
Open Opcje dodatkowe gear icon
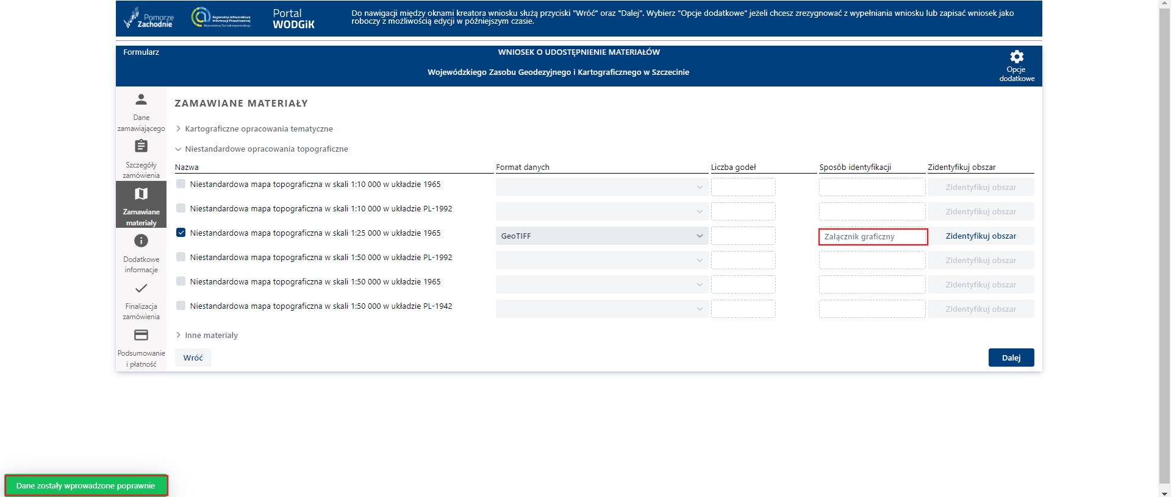(x=1016, y=57)
